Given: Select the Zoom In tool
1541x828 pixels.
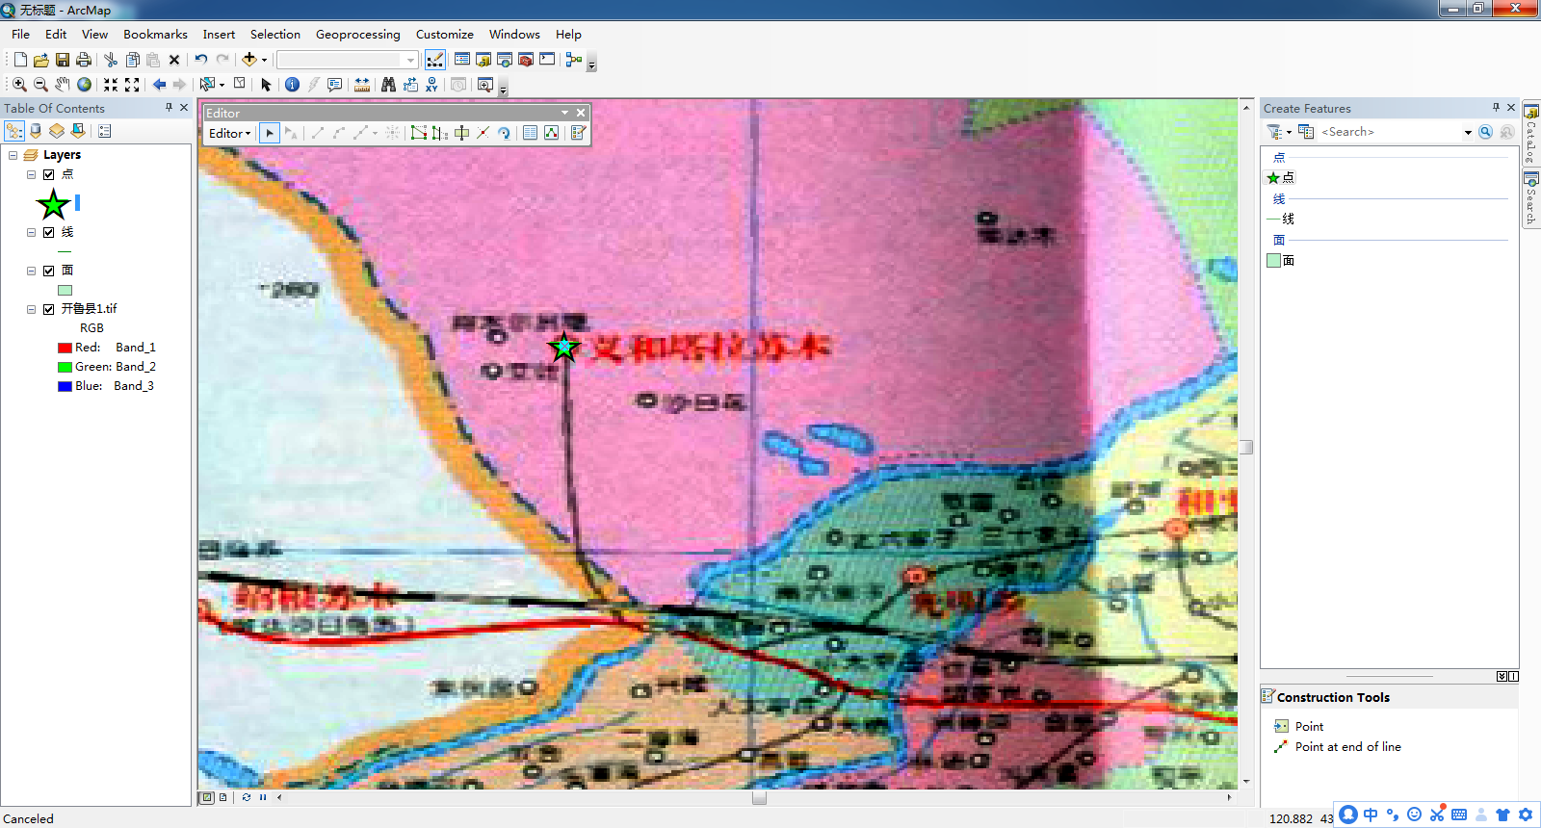Looking at the screenshot, I should coord(19,85).
